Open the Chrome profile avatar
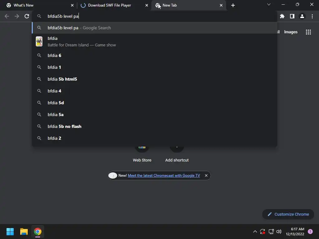The image size is (319, 239). tap(302, 16)
